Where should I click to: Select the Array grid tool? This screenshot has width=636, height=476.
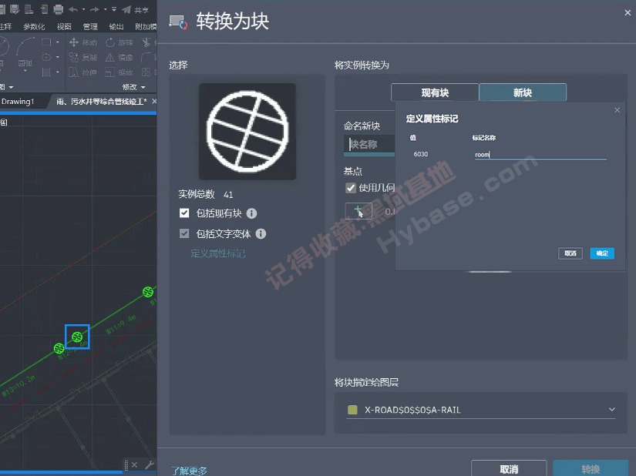(x=146, y=72)
